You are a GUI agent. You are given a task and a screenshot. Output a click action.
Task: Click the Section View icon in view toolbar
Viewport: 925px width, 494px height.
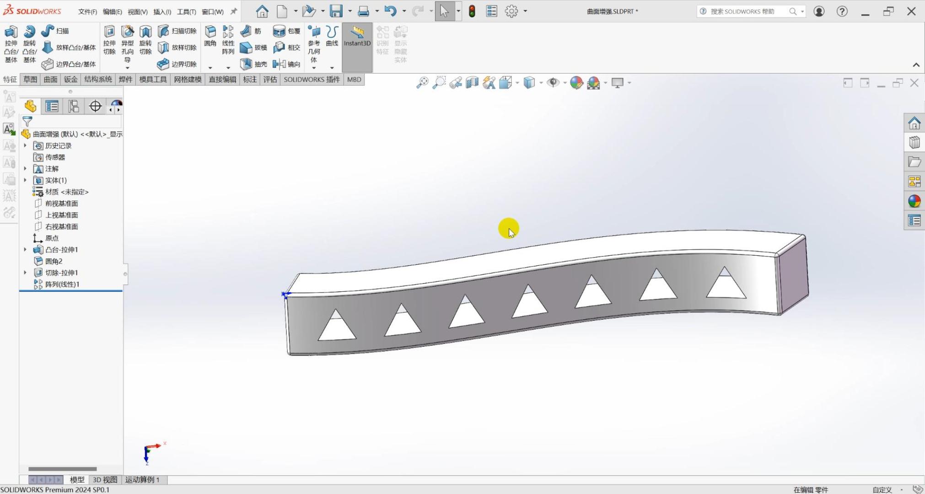click(472, 83)
